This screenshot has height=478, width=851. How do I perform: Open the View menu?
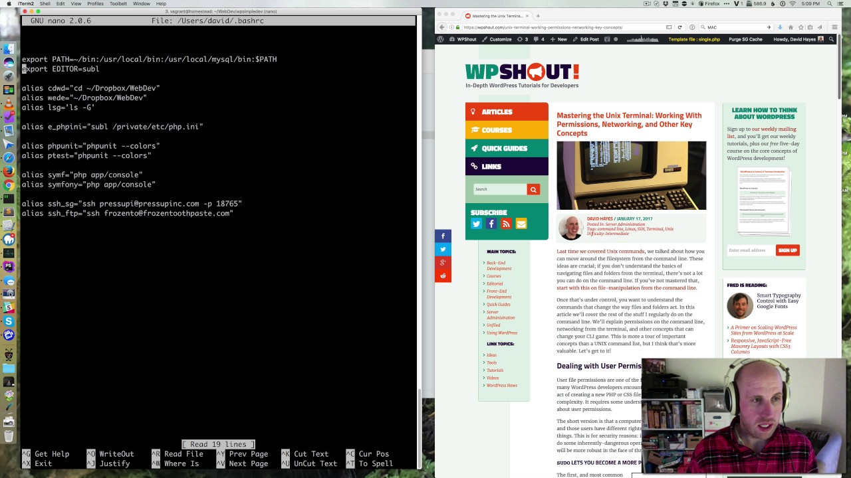click(x=76, y=3)
